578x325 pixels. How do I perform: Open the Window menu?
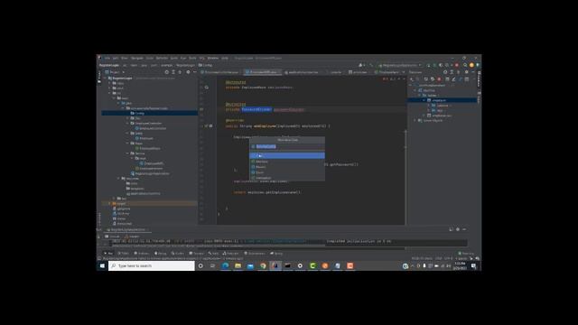213,58
